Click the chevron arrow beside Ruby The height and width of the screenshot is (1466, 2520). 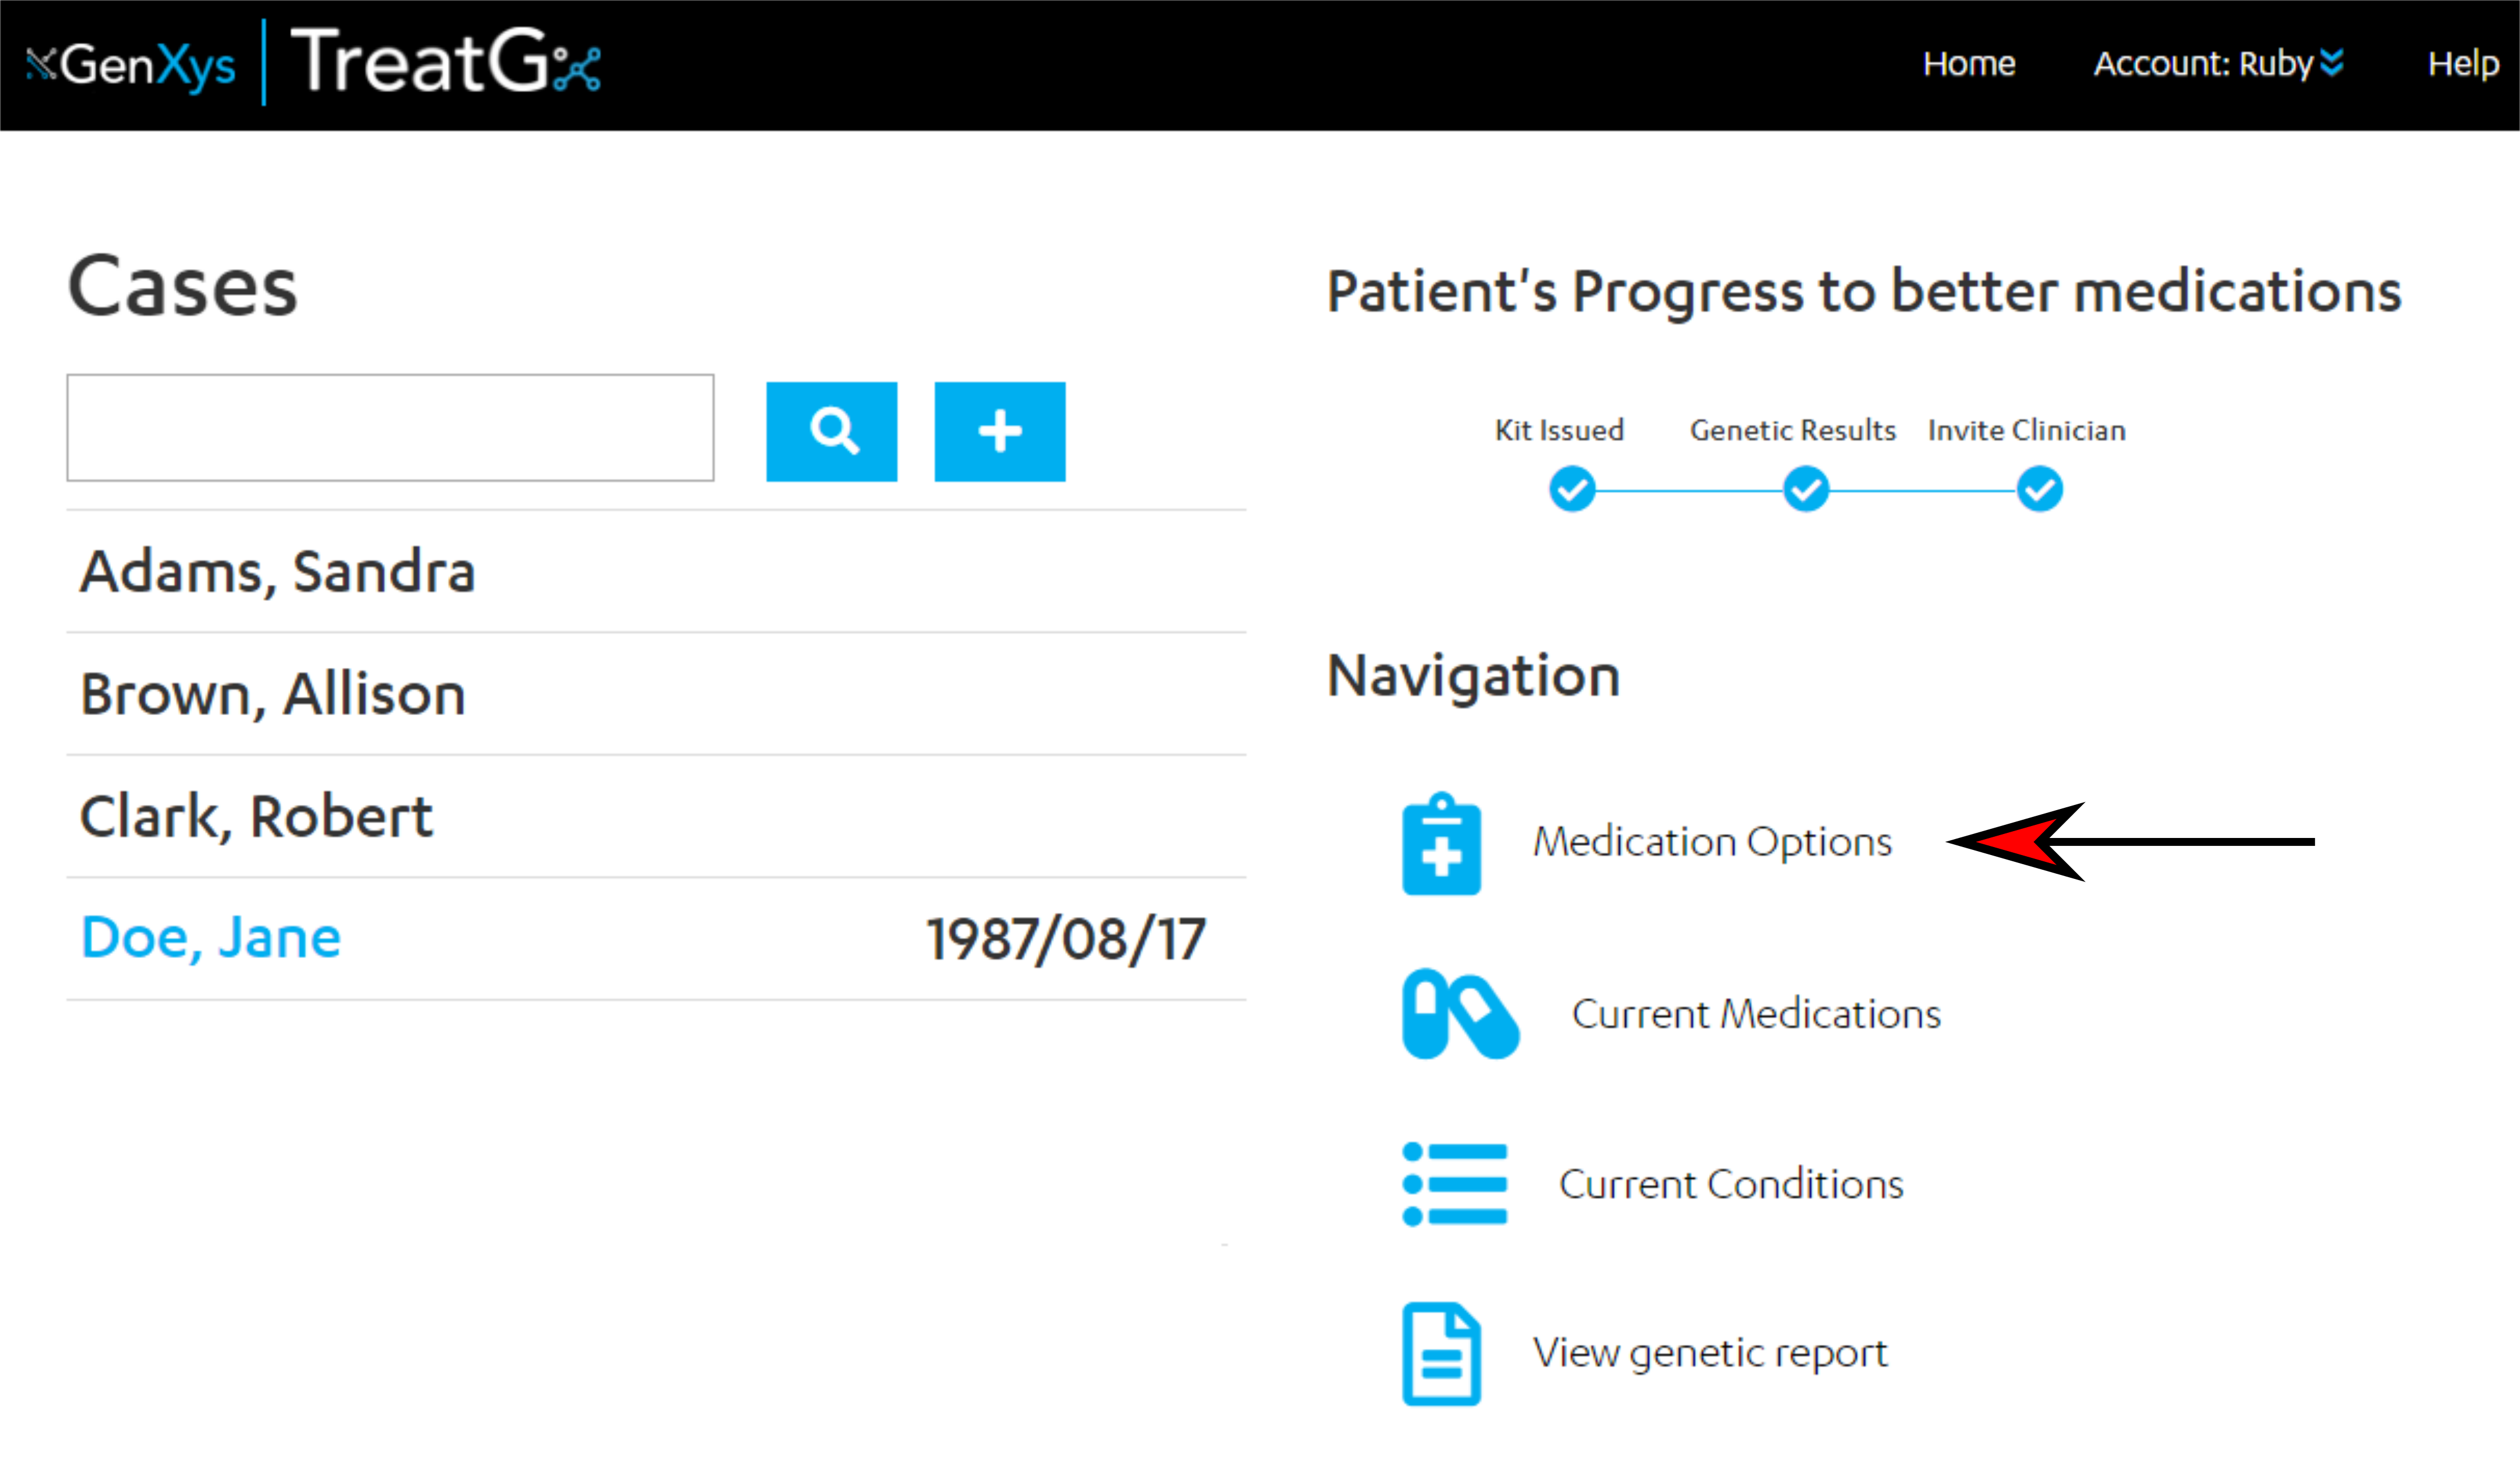point(2332,63)
